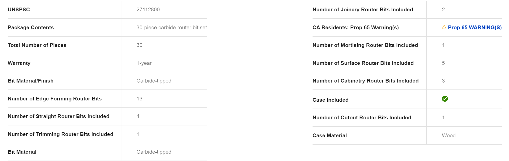The height and width of the screenshot is (161, 509).
Task: Click the UNSPSC value 27112800
Action: click(x=148, y=10)
